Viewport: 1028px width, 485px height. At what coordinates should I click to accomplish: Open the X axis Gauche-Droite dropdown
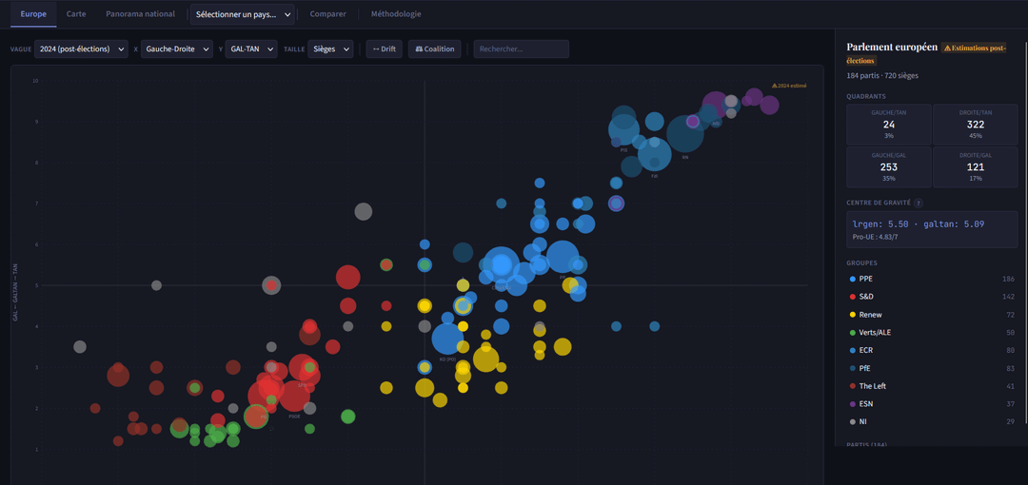(x=179, y=48)
